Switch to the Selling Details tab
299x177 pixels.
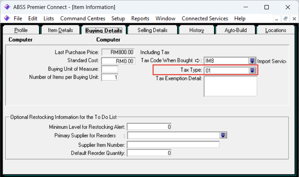point(153,30)
